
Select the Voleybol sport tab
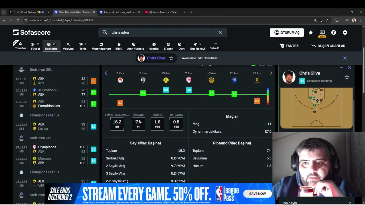click(68, 46)
